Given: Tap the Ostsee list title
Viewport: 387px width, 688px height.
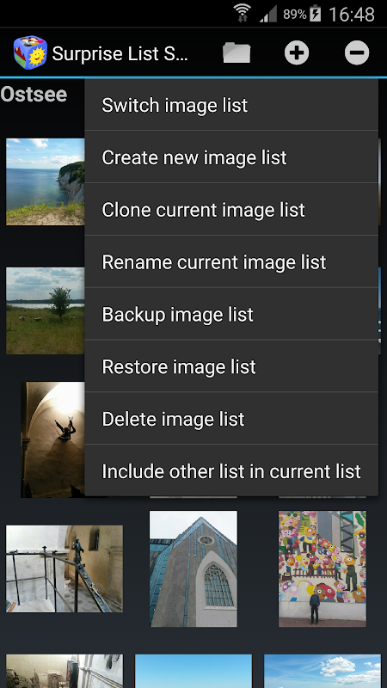Looking at the screenshot, I should (x=34, y=95).
